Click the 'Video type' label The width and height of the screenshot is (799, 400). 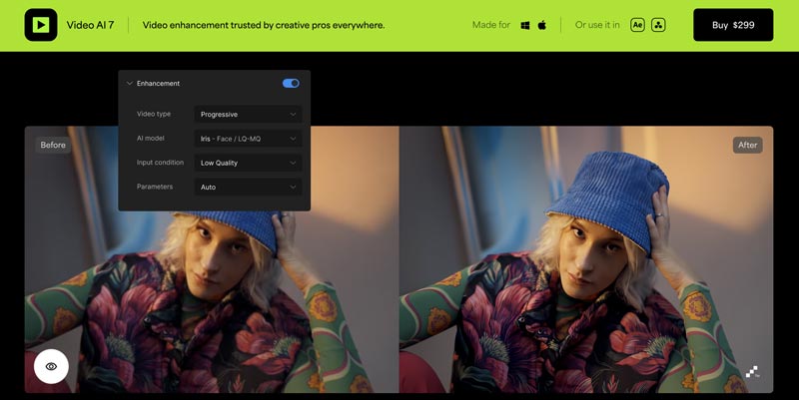coord(154,114)
